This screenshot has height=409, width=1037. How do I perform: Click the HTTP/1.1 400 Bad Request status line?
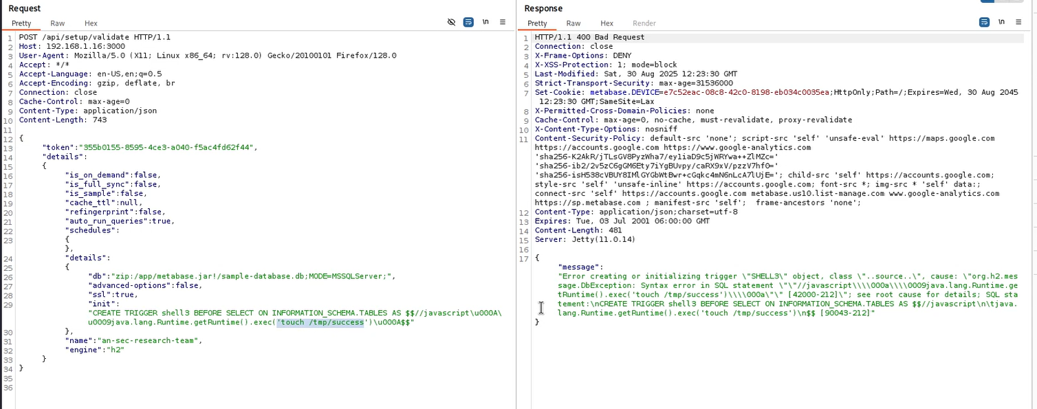[x=589, y=37]
